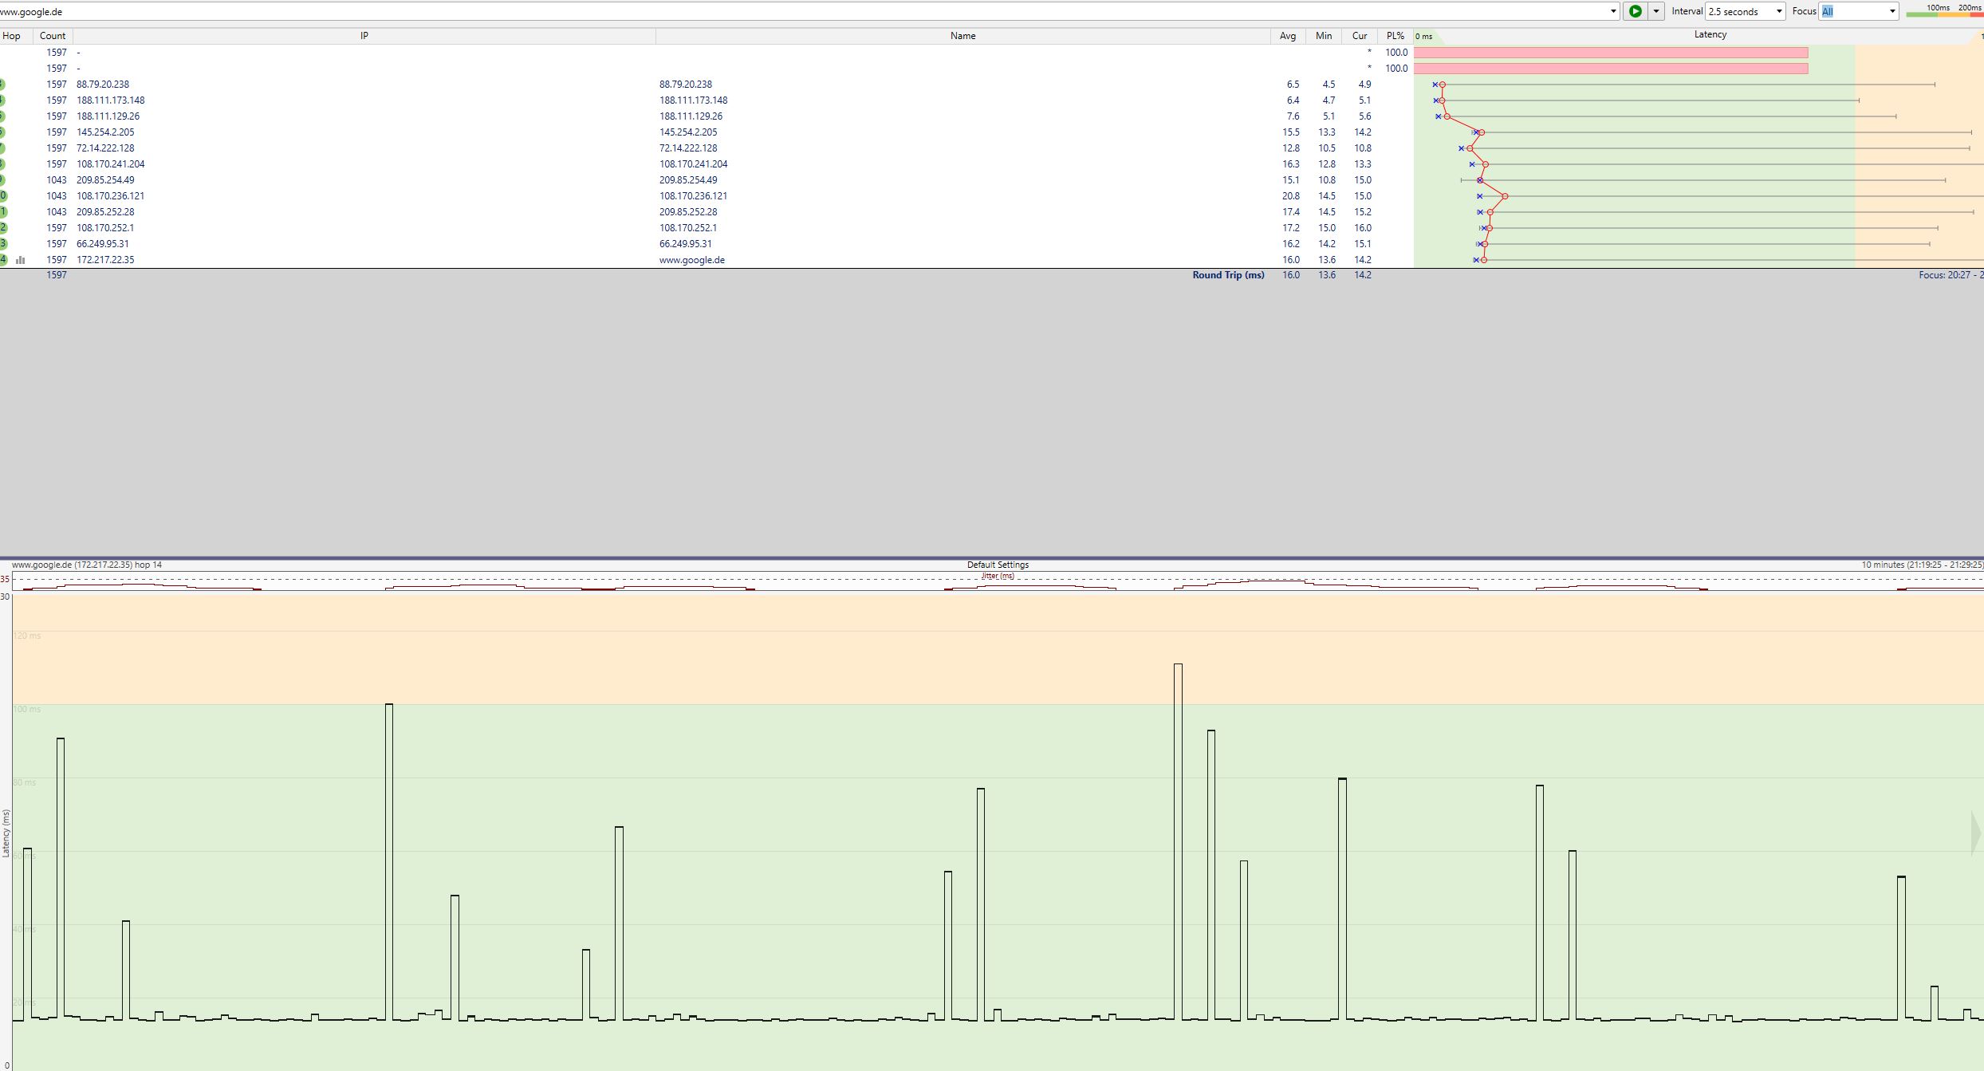Click Name cell 108.170.236.121
Viewport: 1984px width, 1071px height.
693,196
